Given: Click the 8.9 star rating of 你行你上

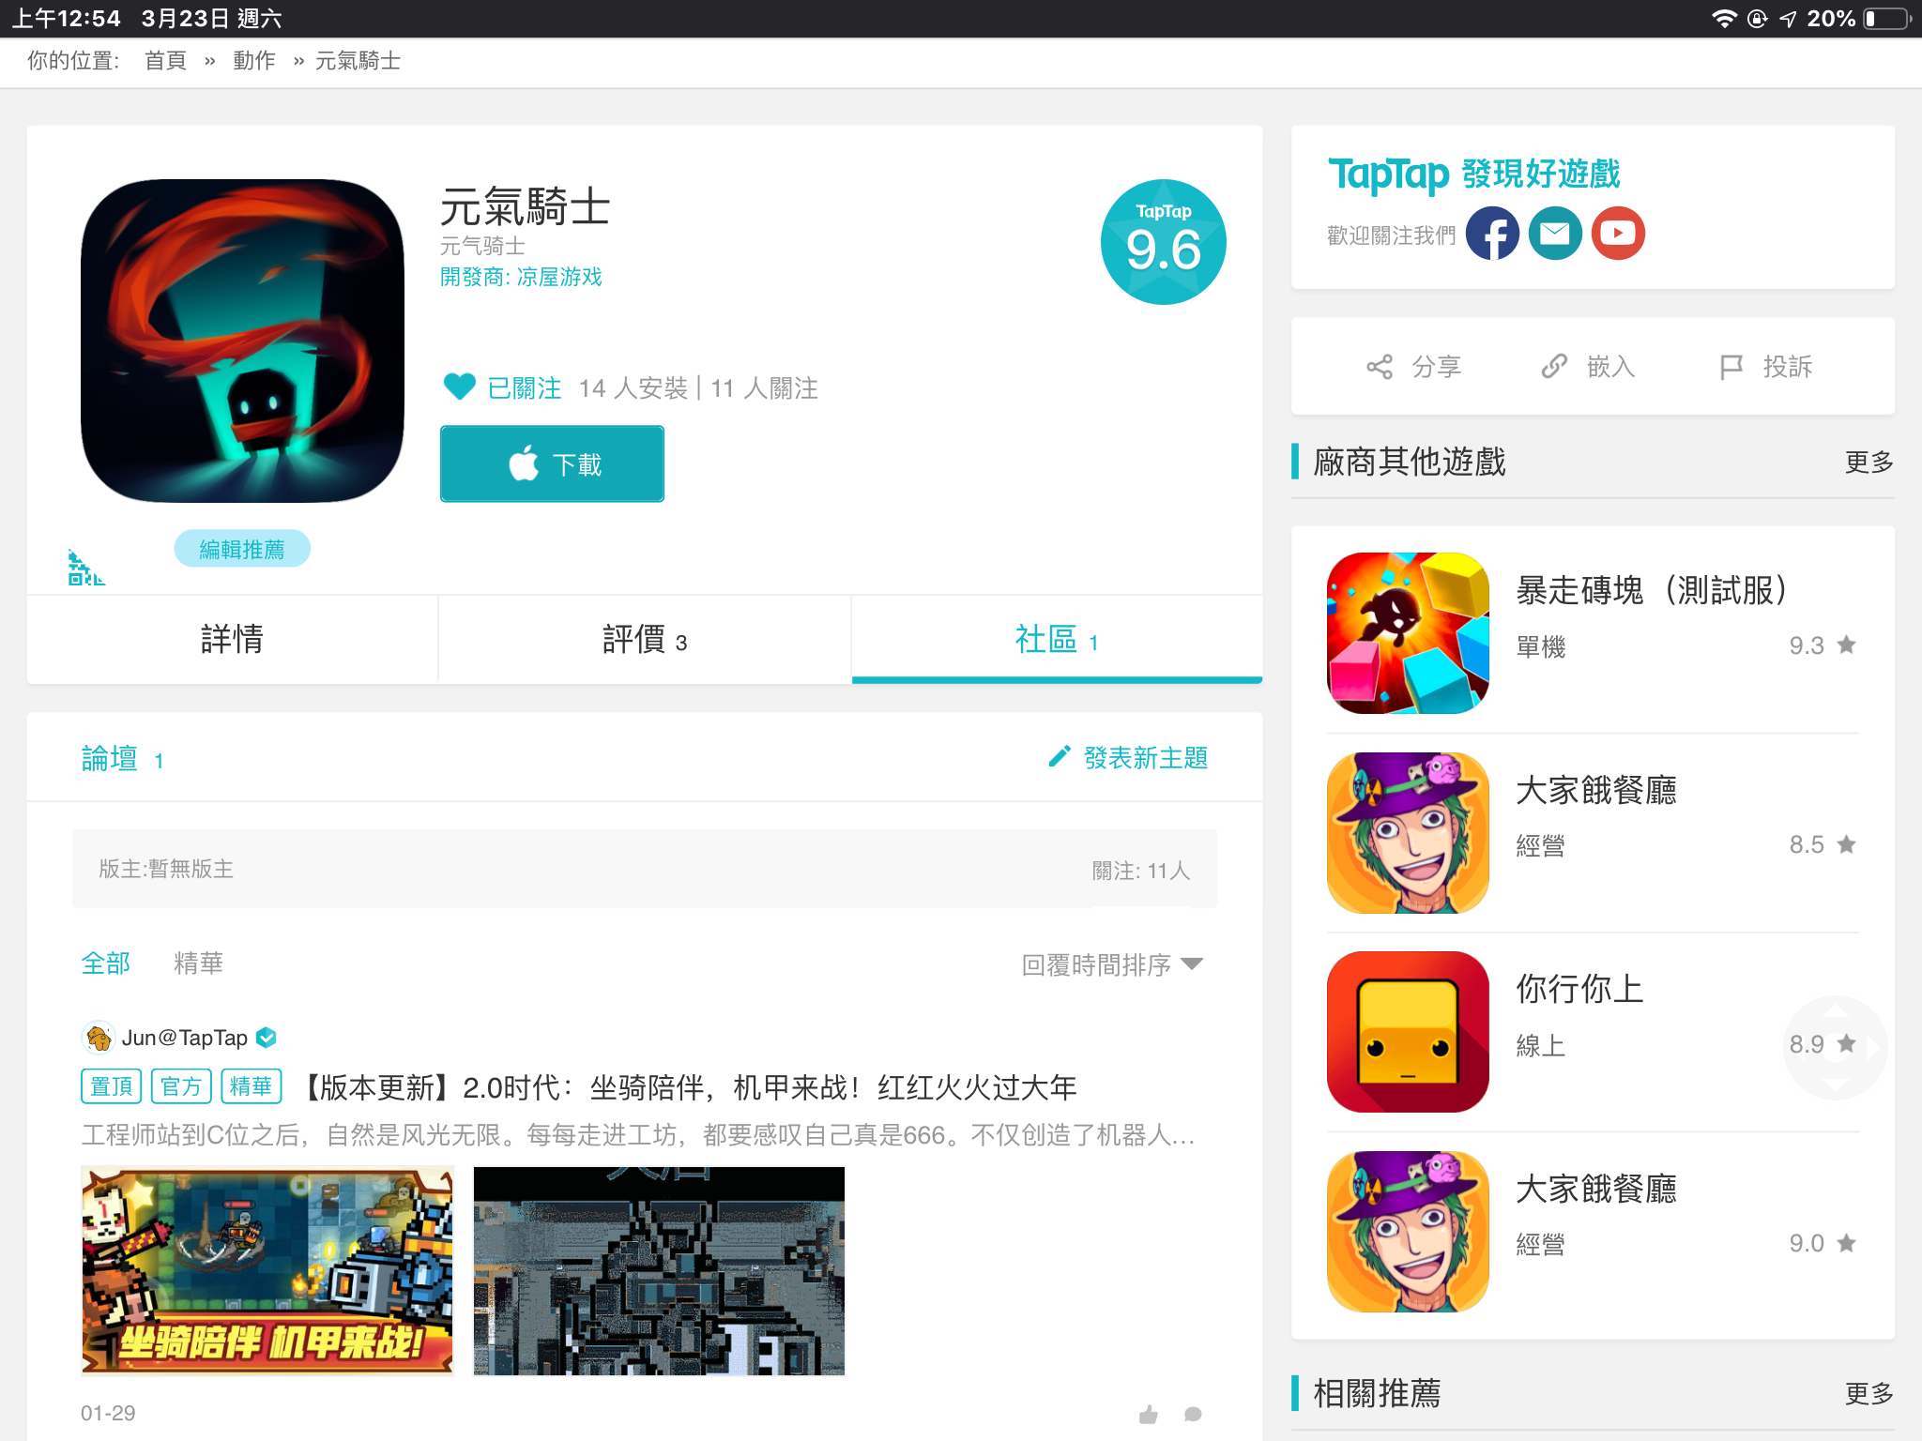Looking at the screenshot, I should 1823,1044.
